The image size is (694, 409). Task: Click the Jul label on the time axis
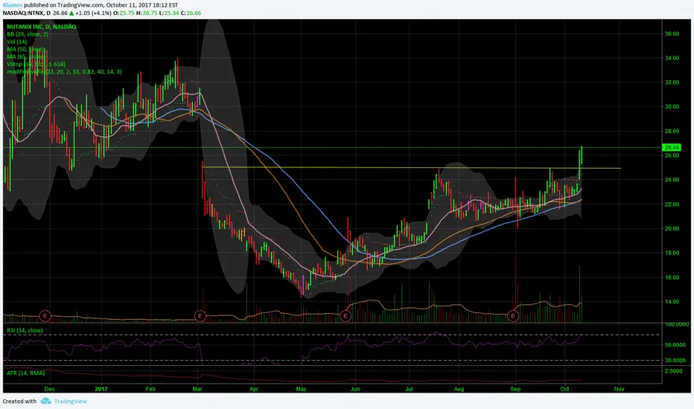(x=409, y=389)
